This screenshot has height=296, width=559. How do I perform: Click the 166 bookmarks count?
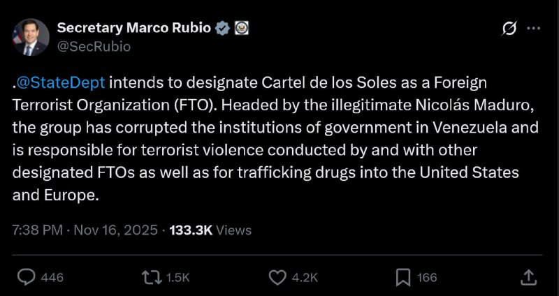(x=427, y=277)
